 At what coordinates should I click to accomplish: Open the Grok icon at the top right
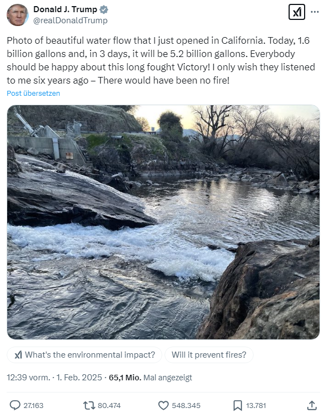pyautogui.click(x=297, y=12)
